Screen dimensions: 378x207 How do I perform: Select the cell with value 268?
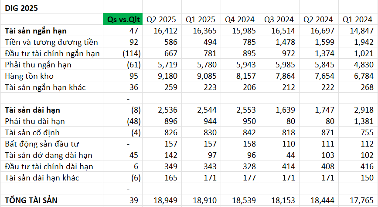[x=358, y=87]
